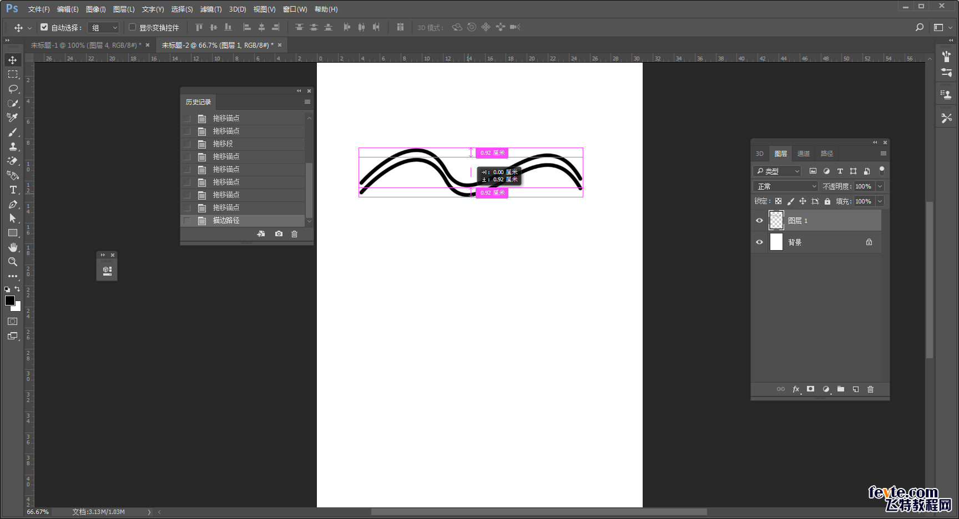The image size is (959, 519).
Task: Create new document from current state
Action: pyautogui.click(x=261, y=234)
